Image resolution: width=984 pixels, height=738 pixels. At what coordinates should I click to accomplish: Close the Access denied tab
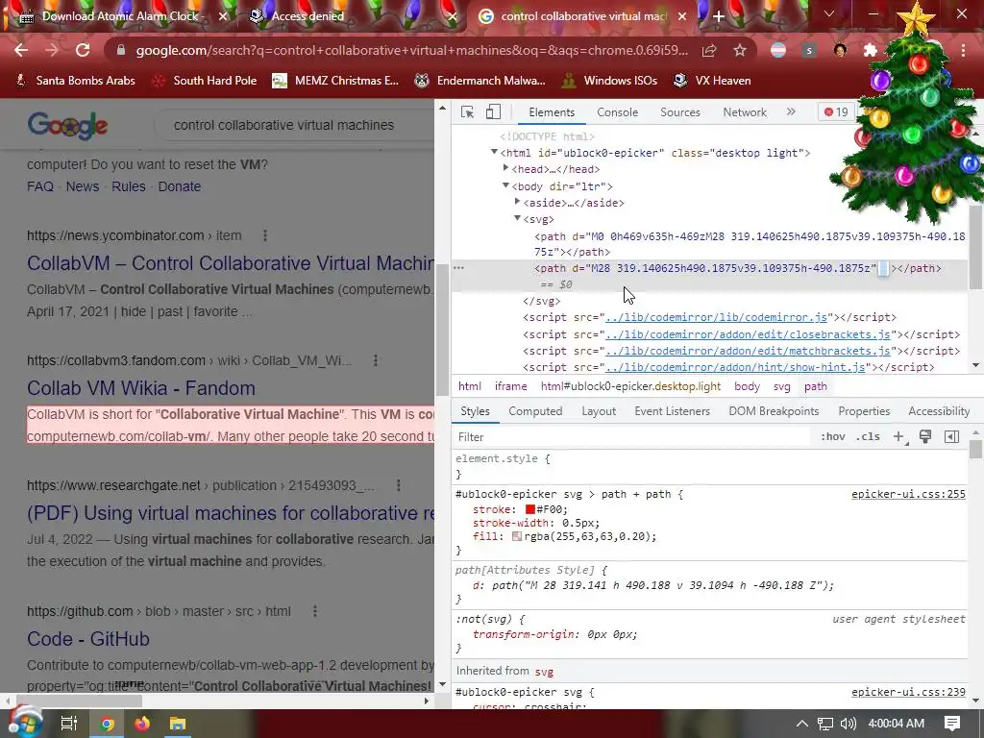[x=452, y=16]
